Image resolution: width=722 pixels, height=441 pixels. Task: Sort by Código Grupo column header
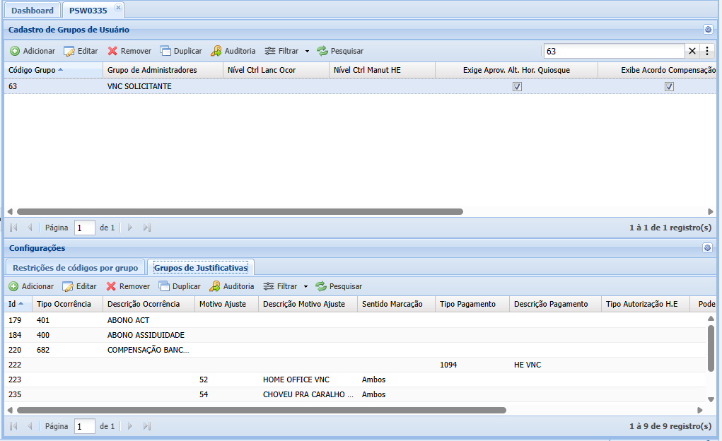point(54,70)
